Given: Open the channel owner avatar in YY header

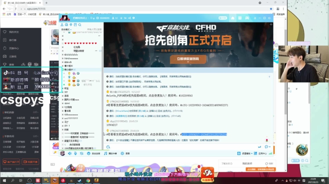Looking at the screenshot, I should click(64, 18).
